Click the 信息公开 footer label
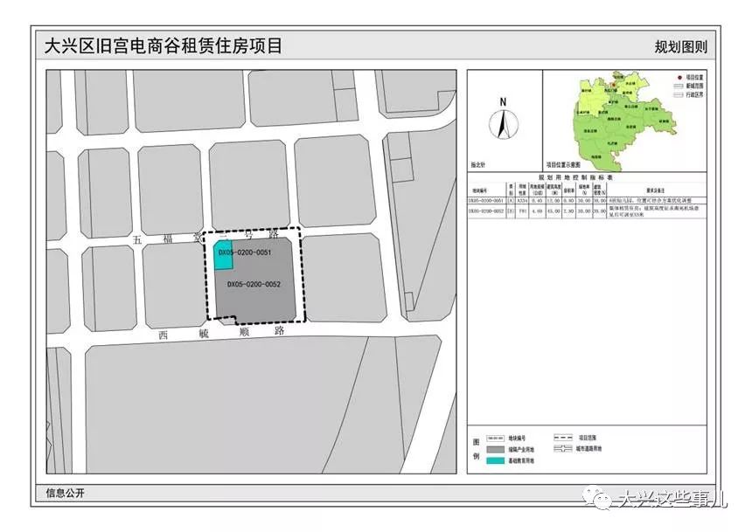Screen dimensions: 752x532 tap(65, 494)
